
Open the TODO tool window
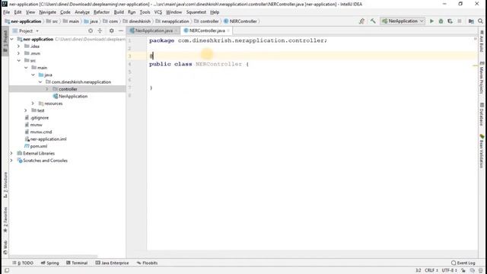click(x=23, y=263)
